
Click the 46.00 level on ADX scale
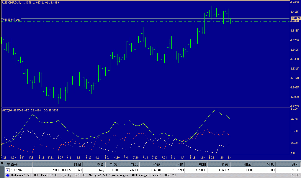point(294,119)
